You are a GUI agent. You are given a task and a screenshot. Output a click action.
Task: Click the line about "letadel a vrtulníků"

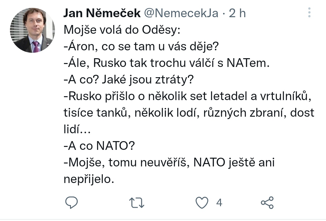pyautogui.click(x=187, y=96)
